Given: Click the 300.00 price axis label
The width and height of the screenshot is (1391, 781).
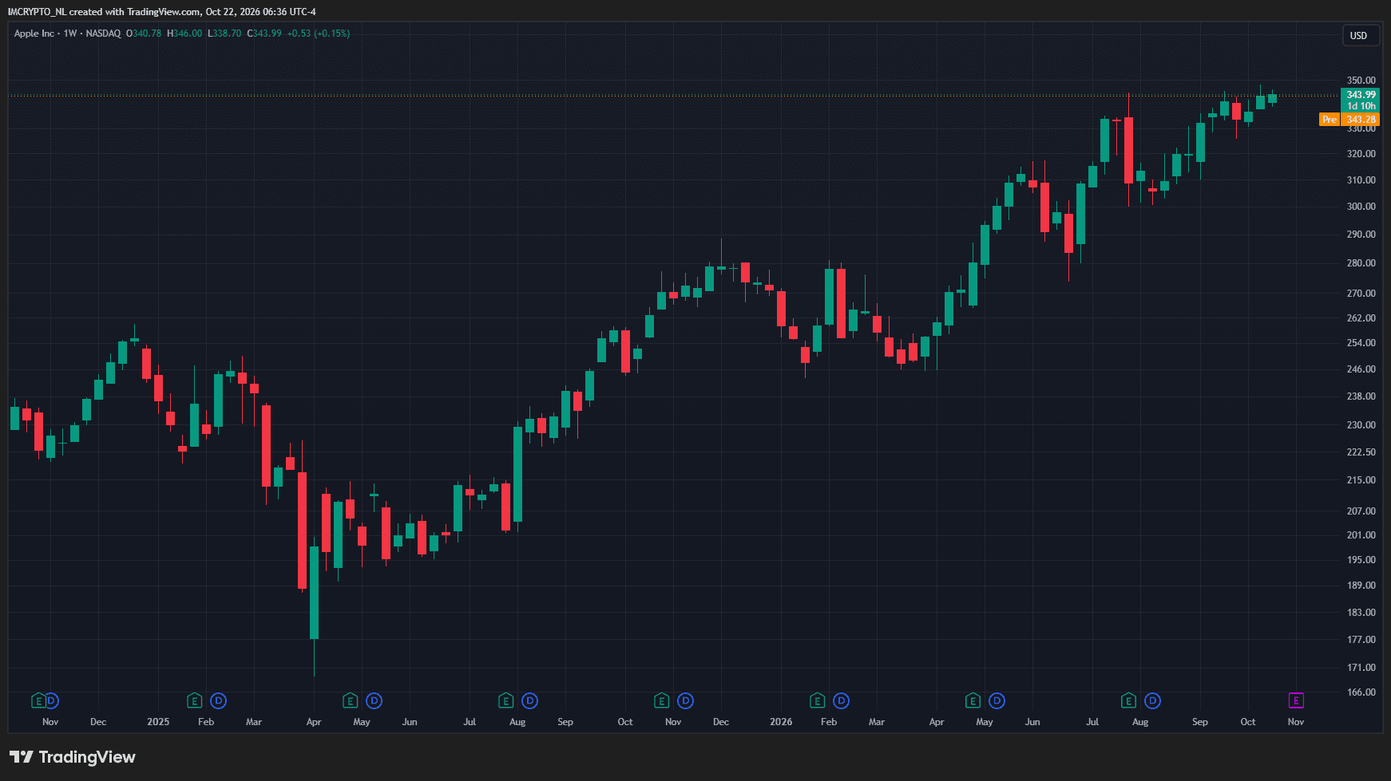Looking at the screenshot, I should pos(1361,207).
